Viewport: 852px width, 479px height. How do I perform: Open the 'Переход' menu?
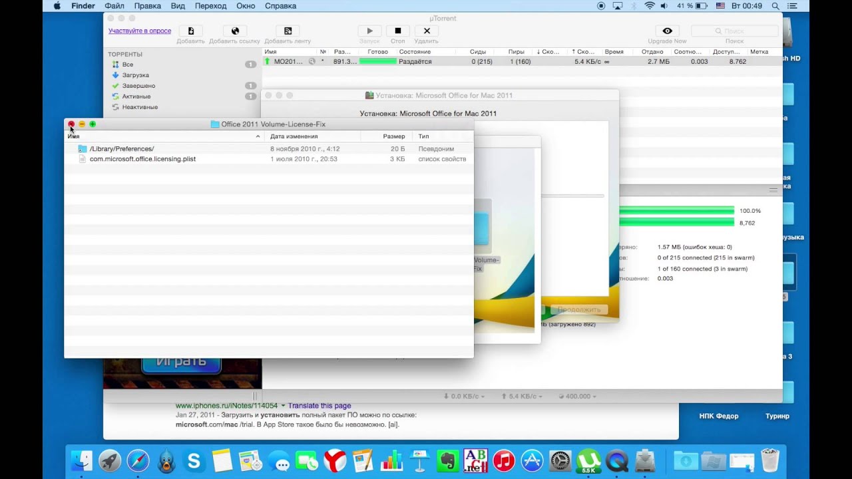point(210,6)
